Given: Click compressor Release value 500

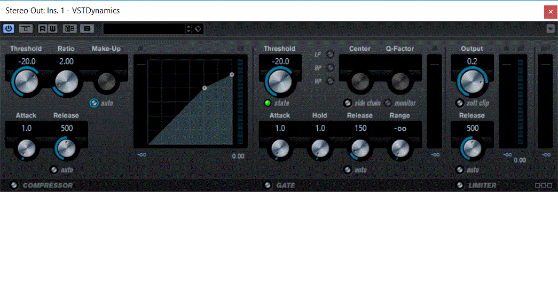Looking at the screenshot, I should tap(67, 129).
